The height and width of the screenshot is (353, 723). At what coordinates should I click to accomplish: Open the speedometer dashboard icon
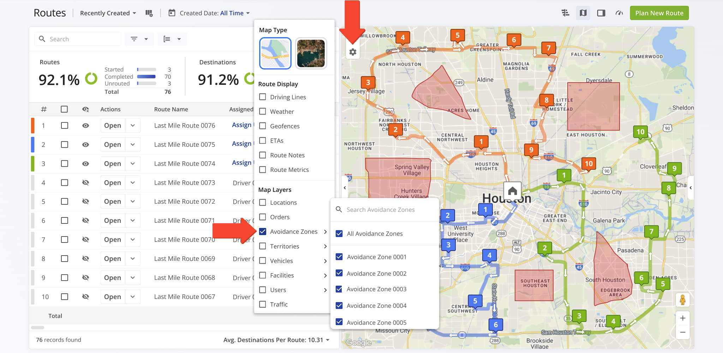[619, 13]
